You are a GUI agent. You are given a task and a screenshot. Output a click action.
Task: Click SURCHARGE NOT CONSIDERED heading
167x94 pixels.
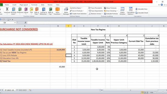[x=19, y=29]
